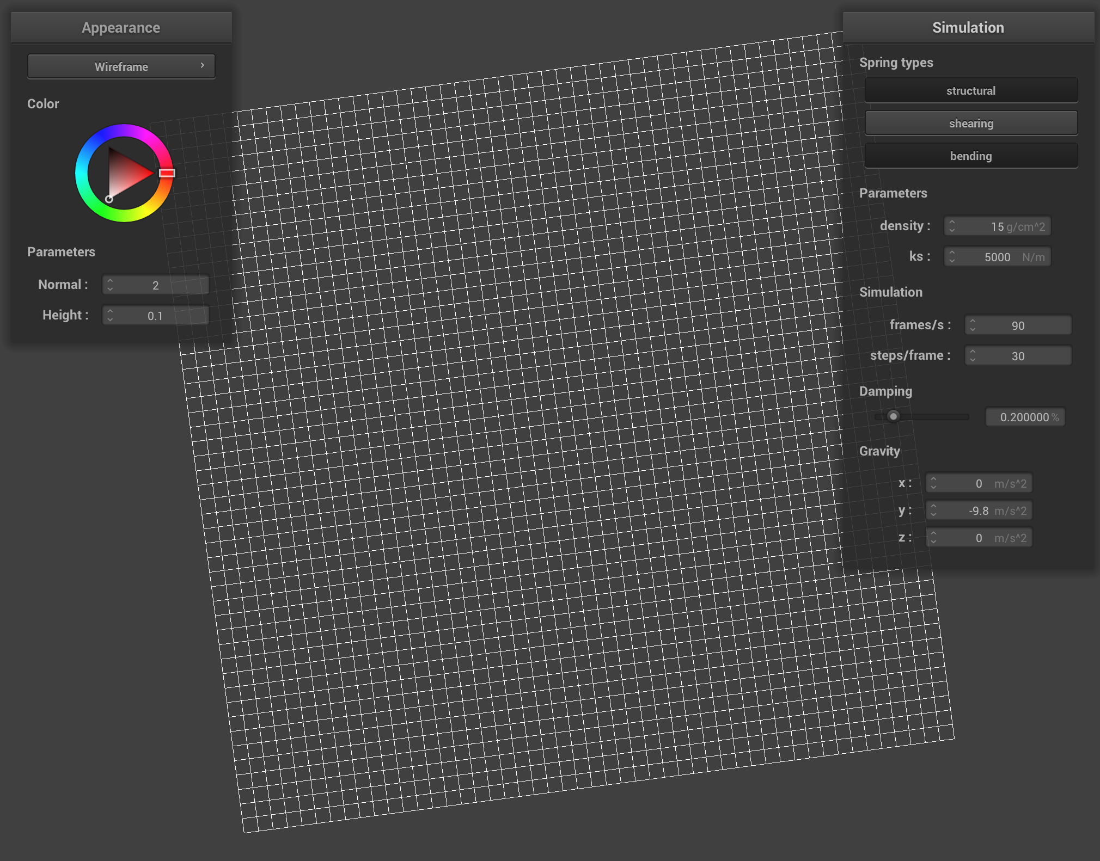Click the density stepper arrows
The height and width of the screenshot is (861, 1100).
pos(952,226)
